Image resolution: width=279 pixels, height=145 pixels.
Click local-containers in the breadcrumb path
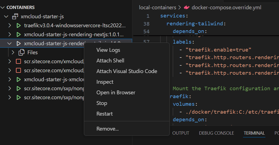158,7
